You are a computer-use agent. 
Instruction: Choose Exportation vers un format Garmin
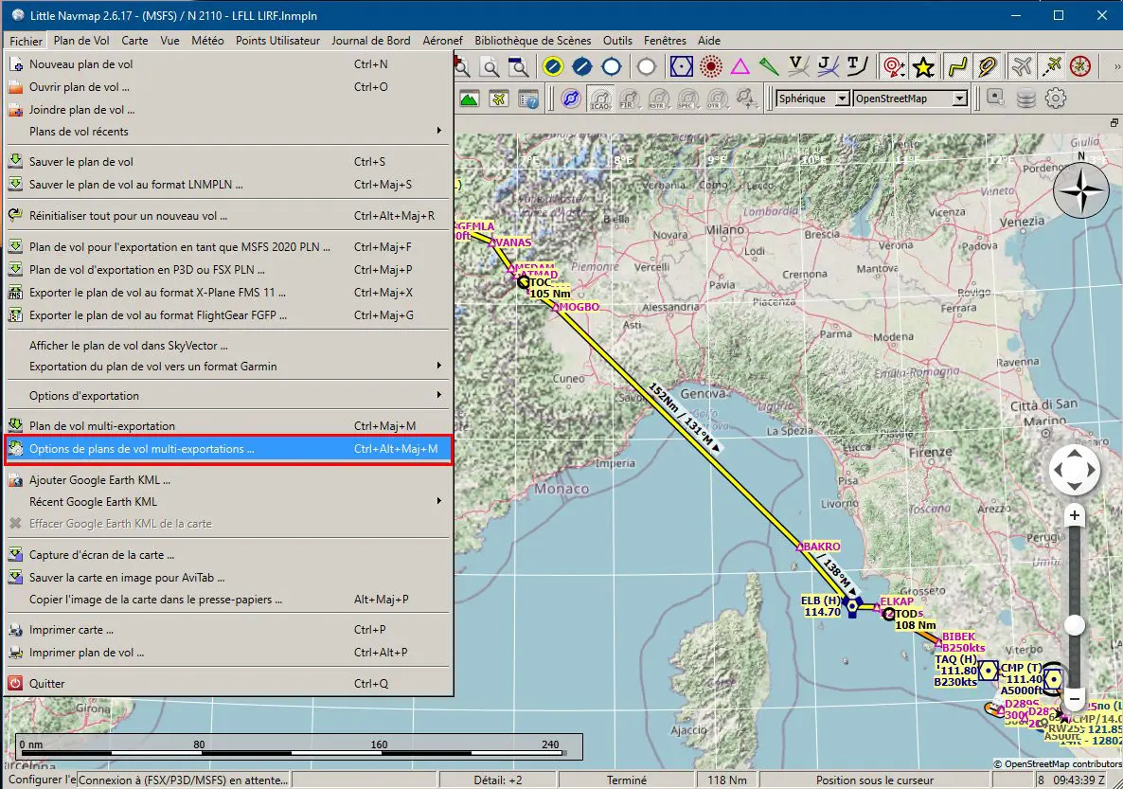[x=228, y=367]
